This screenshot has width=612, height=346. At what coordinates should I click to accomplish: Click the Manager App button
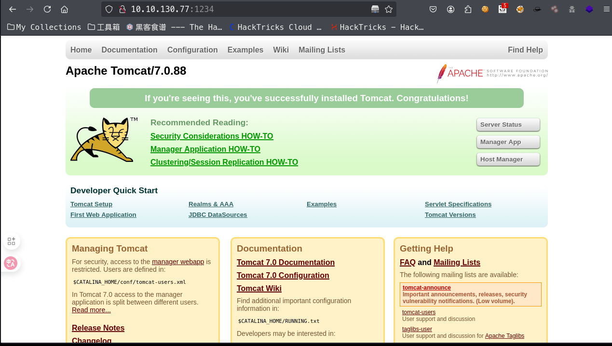(x=508, y=142)
